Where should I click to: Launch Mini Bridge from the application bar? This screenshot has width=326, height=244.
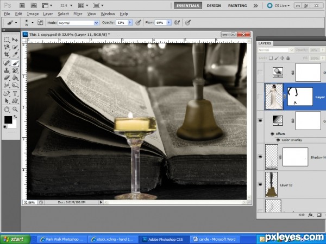pos(34,5)
